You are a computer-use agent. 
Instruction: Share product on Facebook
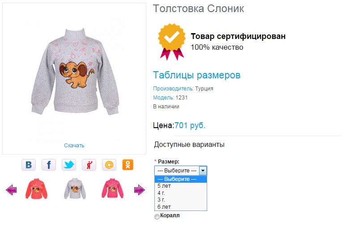(x=49, y=165)
